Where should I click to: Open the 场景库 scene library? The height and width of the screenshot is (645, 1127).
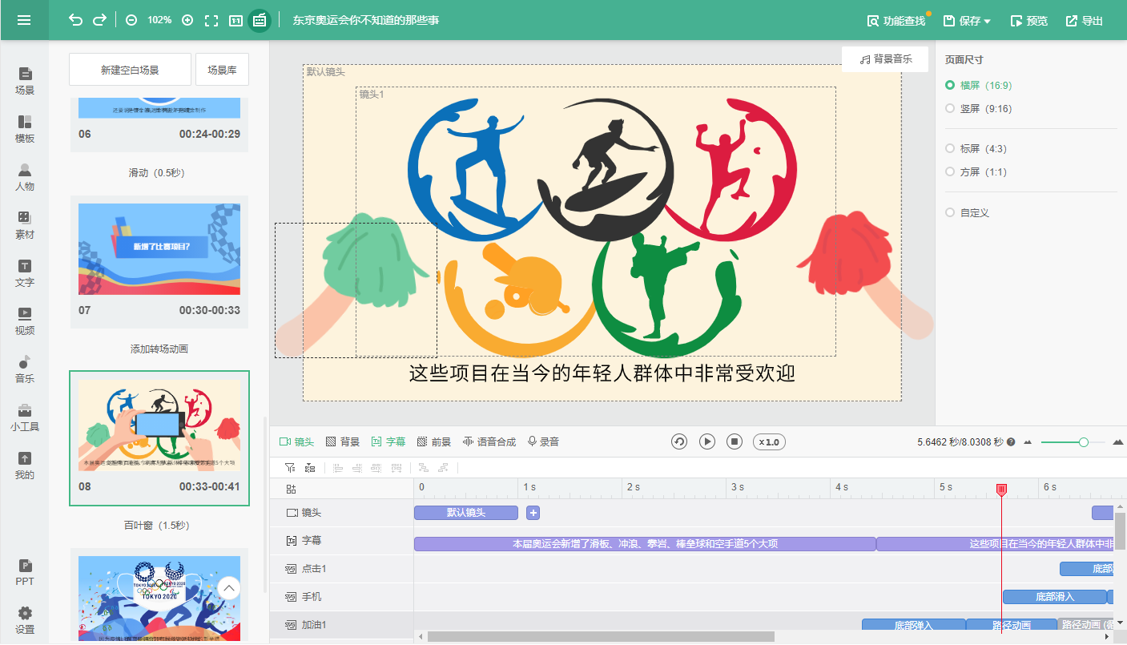pyautogui.click(x=222, y=70)
